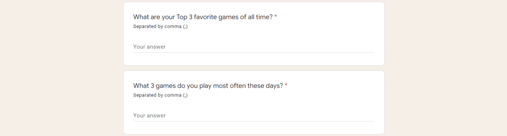Focus the favorite games "Your answer" field
The image size is (507, 136).
point(253,47)
